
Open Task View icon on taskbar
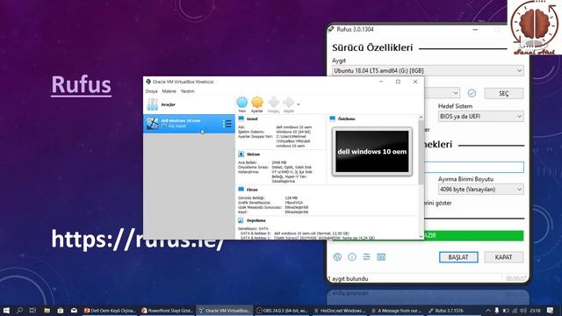pyautogui.click(x=32, y=310)
